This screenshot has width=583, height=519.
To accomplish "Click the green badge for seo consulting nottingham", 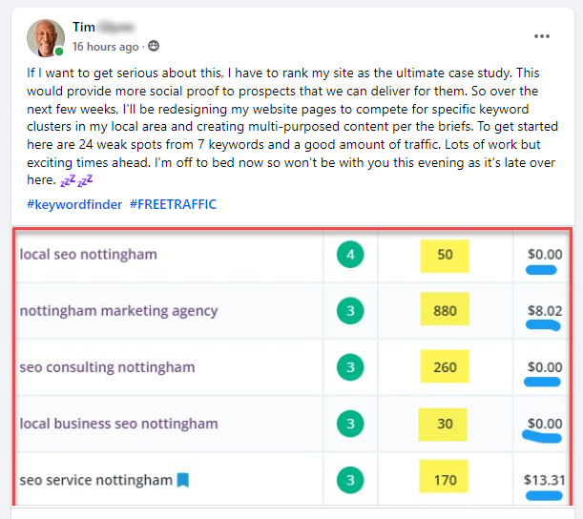I will coord(351,367).
